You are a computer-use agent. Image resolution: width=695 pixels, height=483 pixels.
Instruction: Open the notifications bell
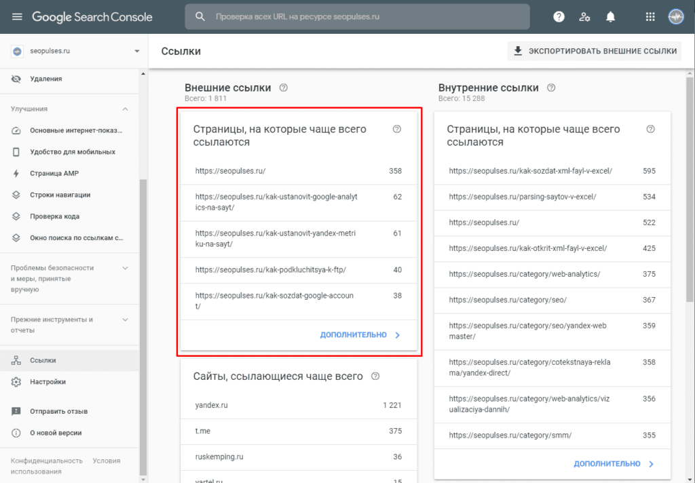[x=611, y=17]
